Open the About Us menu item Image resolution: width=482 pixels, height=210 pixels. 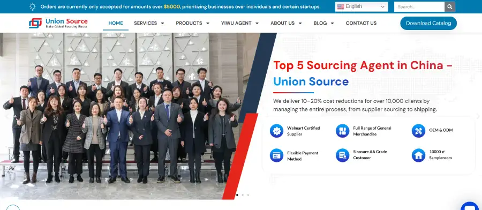(282, 23)
